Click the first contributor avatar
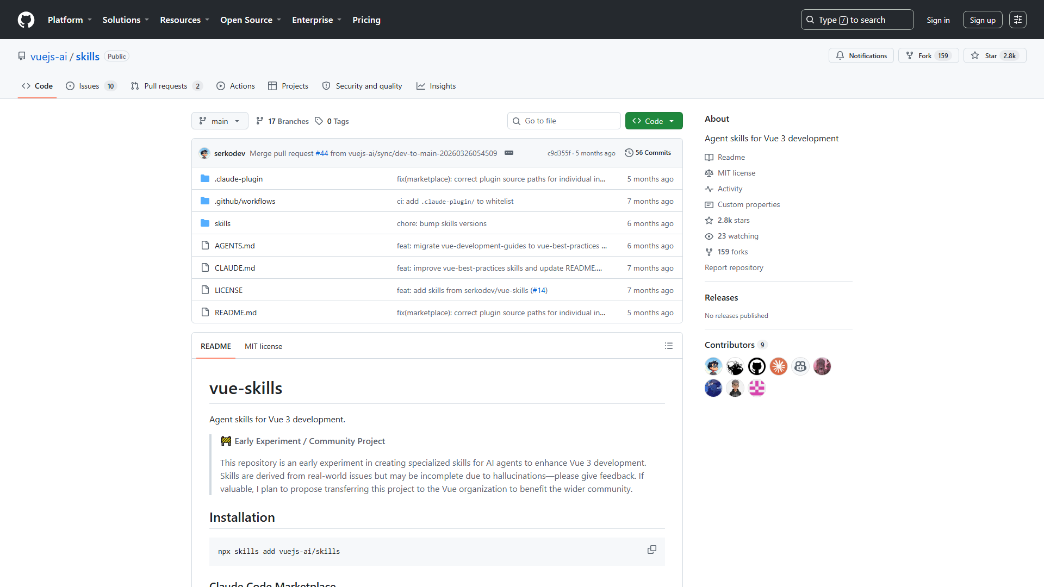Image resolution: width=1044 pixels, height=587 pixels. [713, 366]
